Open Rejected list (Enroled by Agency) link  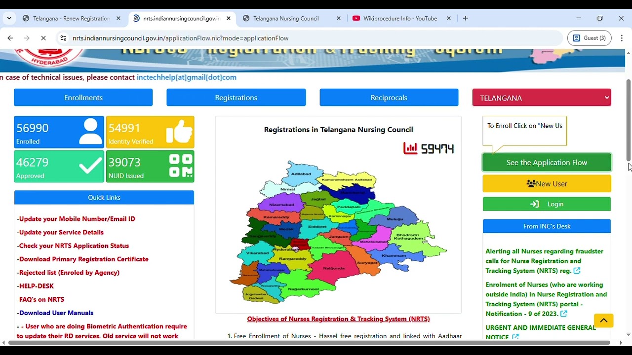(x=68, y=272)
